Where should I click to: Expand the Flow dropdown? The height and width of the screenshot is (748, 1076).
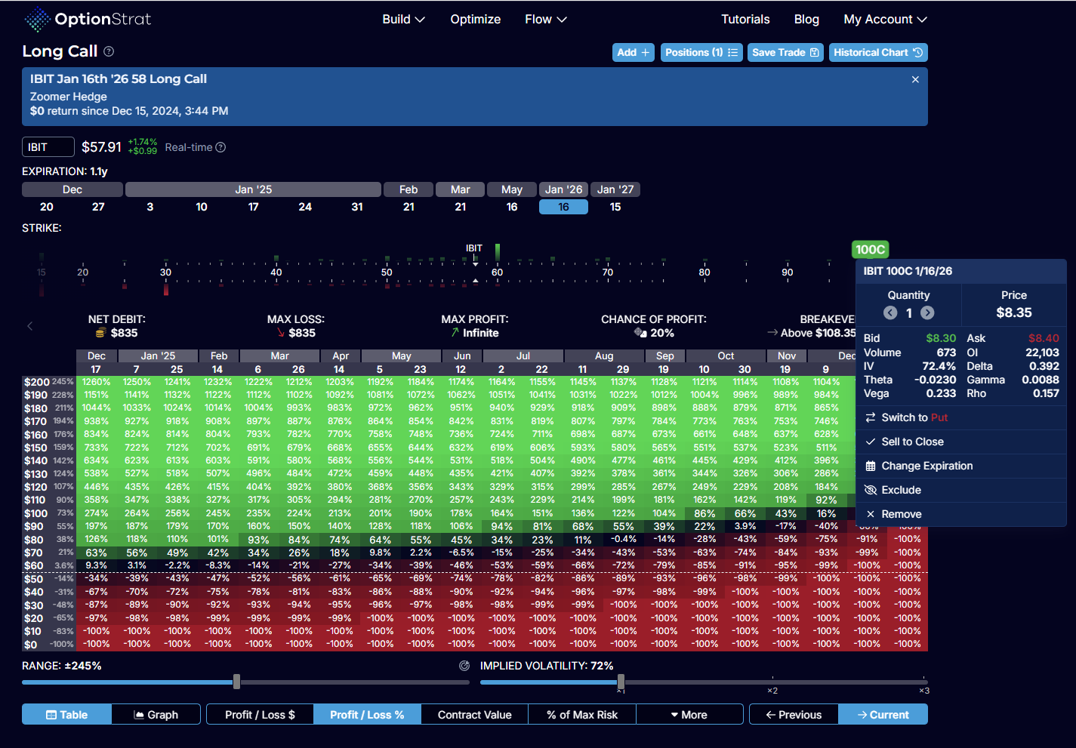(x=545, y=20)
